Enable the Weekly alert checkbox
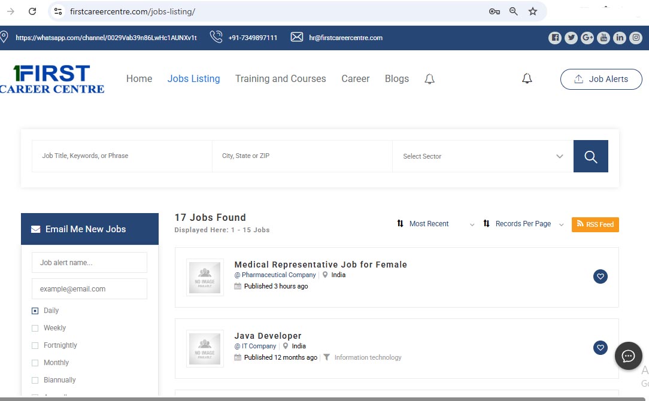The image size is (649, 401). 35,328
